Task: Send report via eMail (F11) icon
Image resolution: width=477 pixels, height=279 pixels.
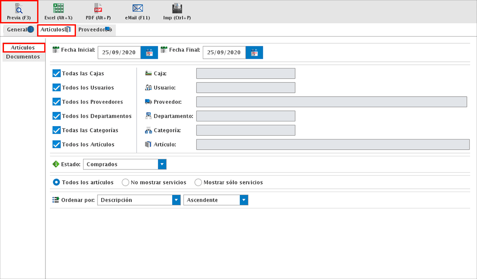Action: pos(137,9)
